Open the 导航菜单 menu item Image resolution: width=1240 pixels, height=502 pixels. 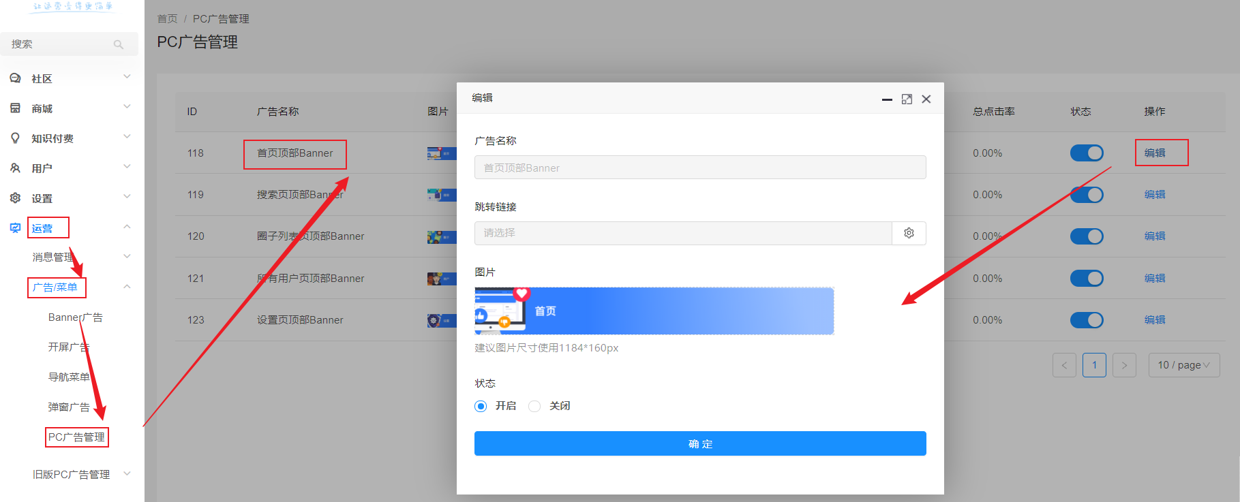69,377
